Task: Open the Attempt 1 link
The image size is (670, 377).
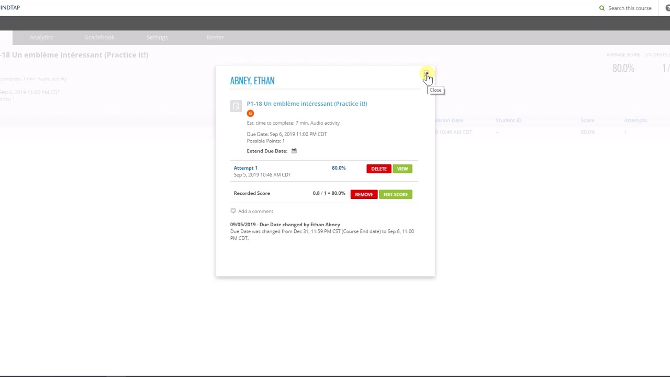Action: coord(245,168)
